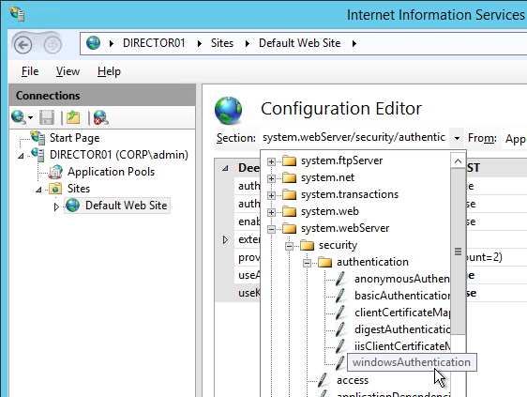The image size is (527, 397).
Task: Expand the system.net node
Action: coord(271,178)
